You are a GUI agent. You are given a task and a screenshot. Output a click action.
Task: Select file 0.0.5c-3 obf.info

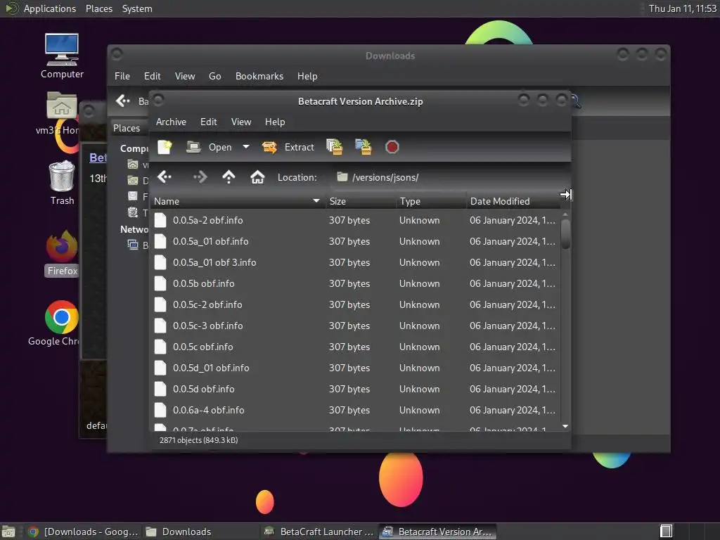[355, 326]
